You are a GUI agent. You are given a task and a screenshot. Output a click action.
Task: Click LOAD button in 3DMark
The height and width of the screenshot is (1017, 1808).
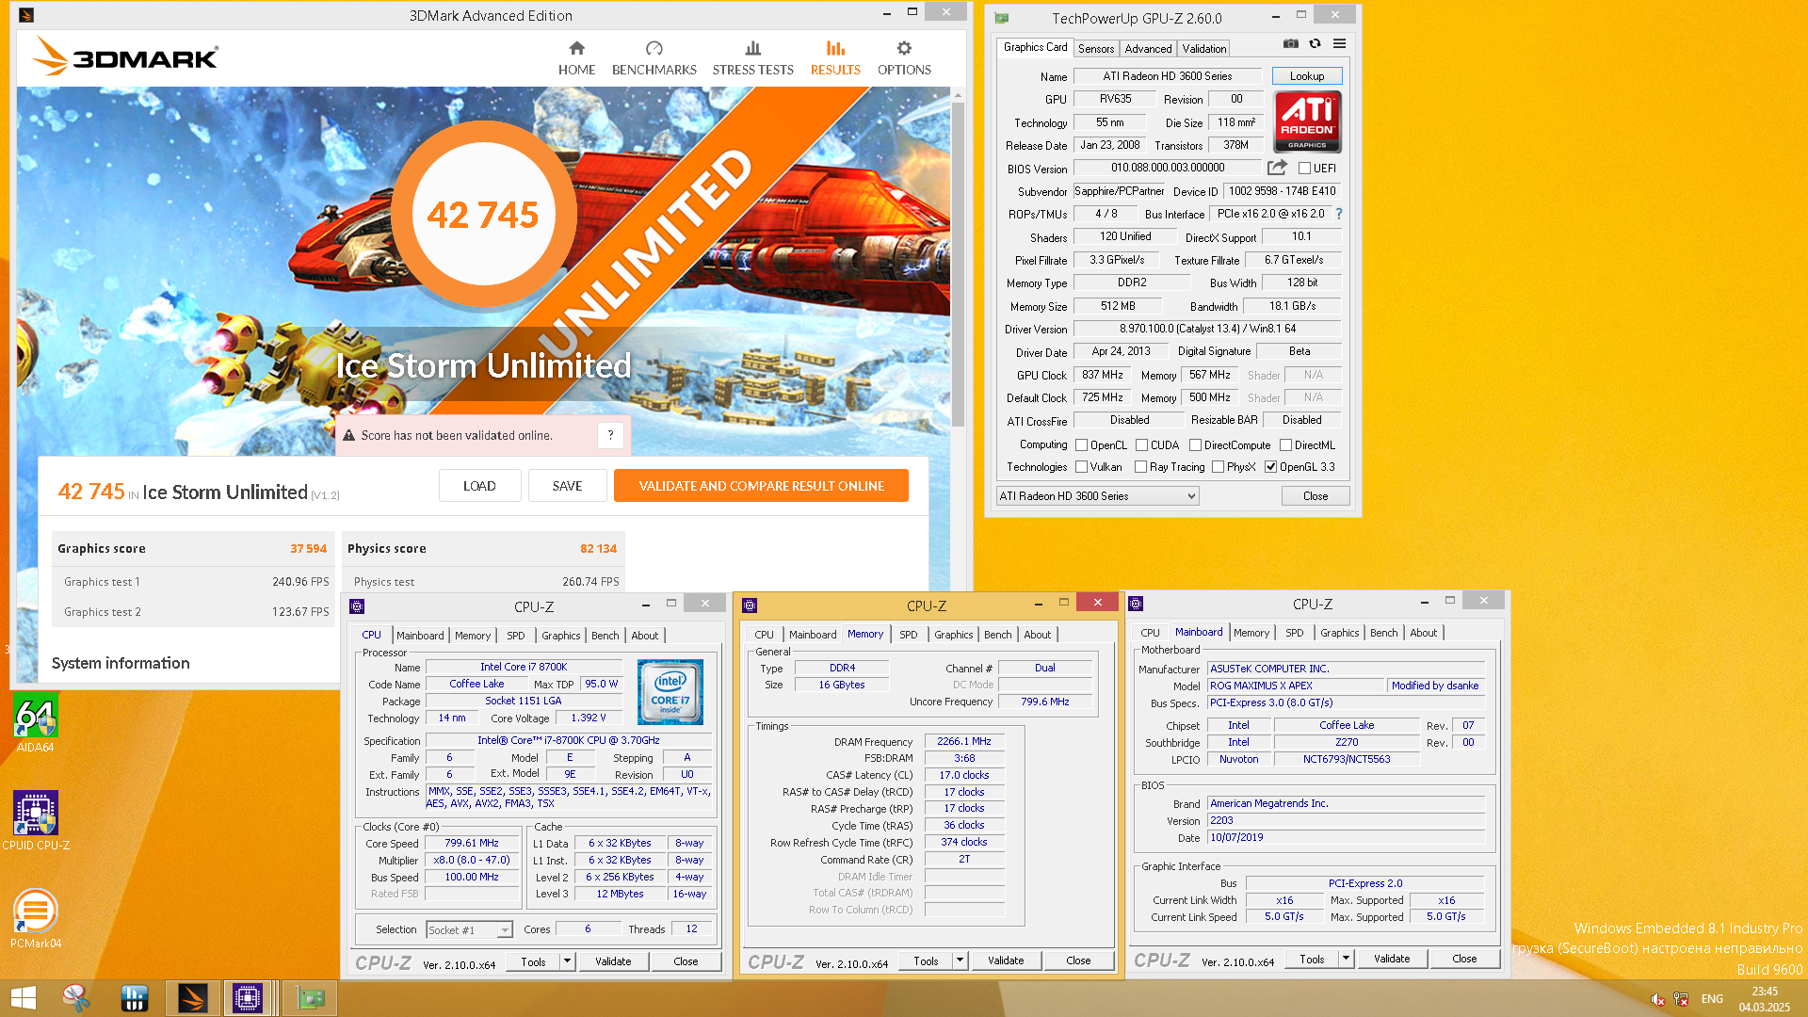point(479,486)
